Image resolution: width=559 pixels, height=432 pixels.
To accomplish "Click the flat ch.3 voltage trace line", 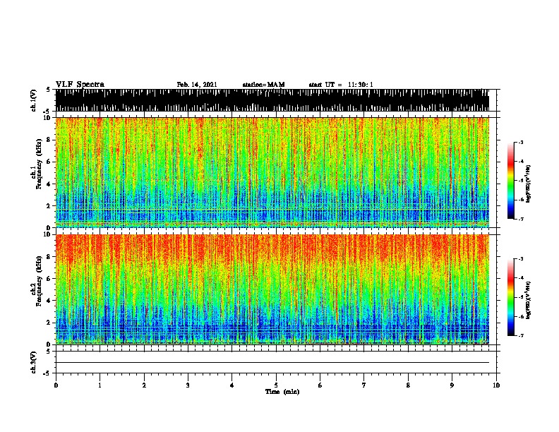I will coord(272,363).
